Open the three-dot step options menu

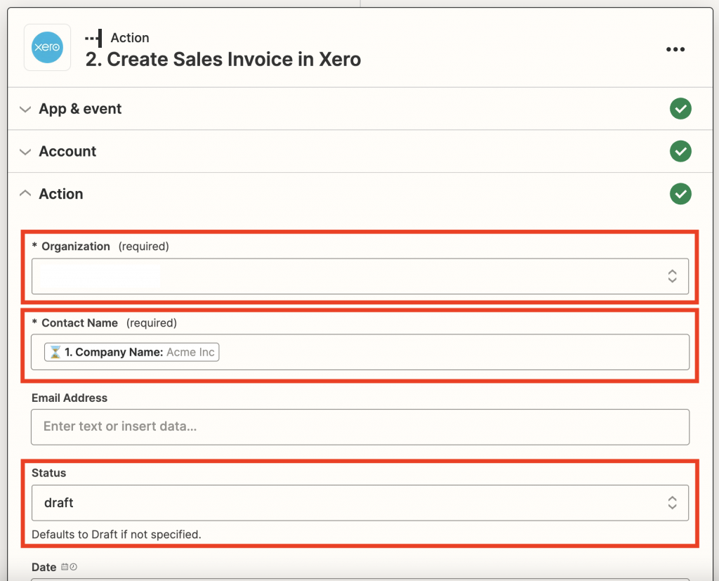[x=675, y=49]
